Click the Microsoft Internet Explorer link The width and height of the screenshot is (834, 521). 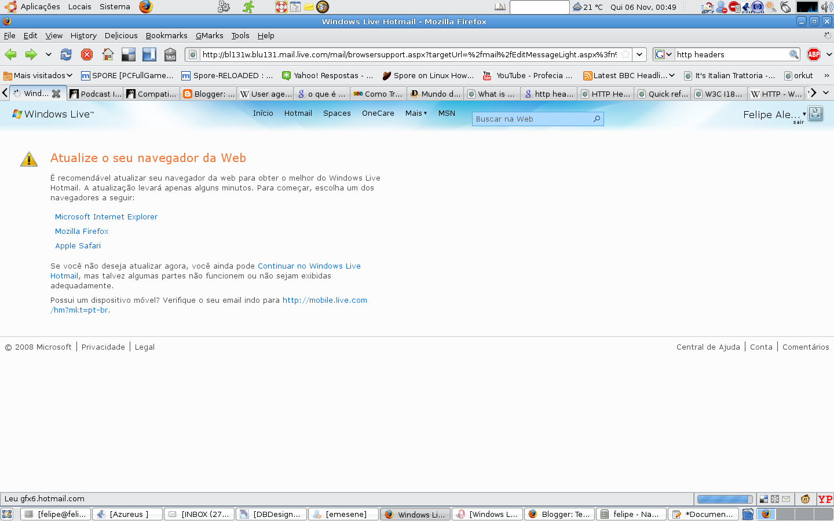106,217
